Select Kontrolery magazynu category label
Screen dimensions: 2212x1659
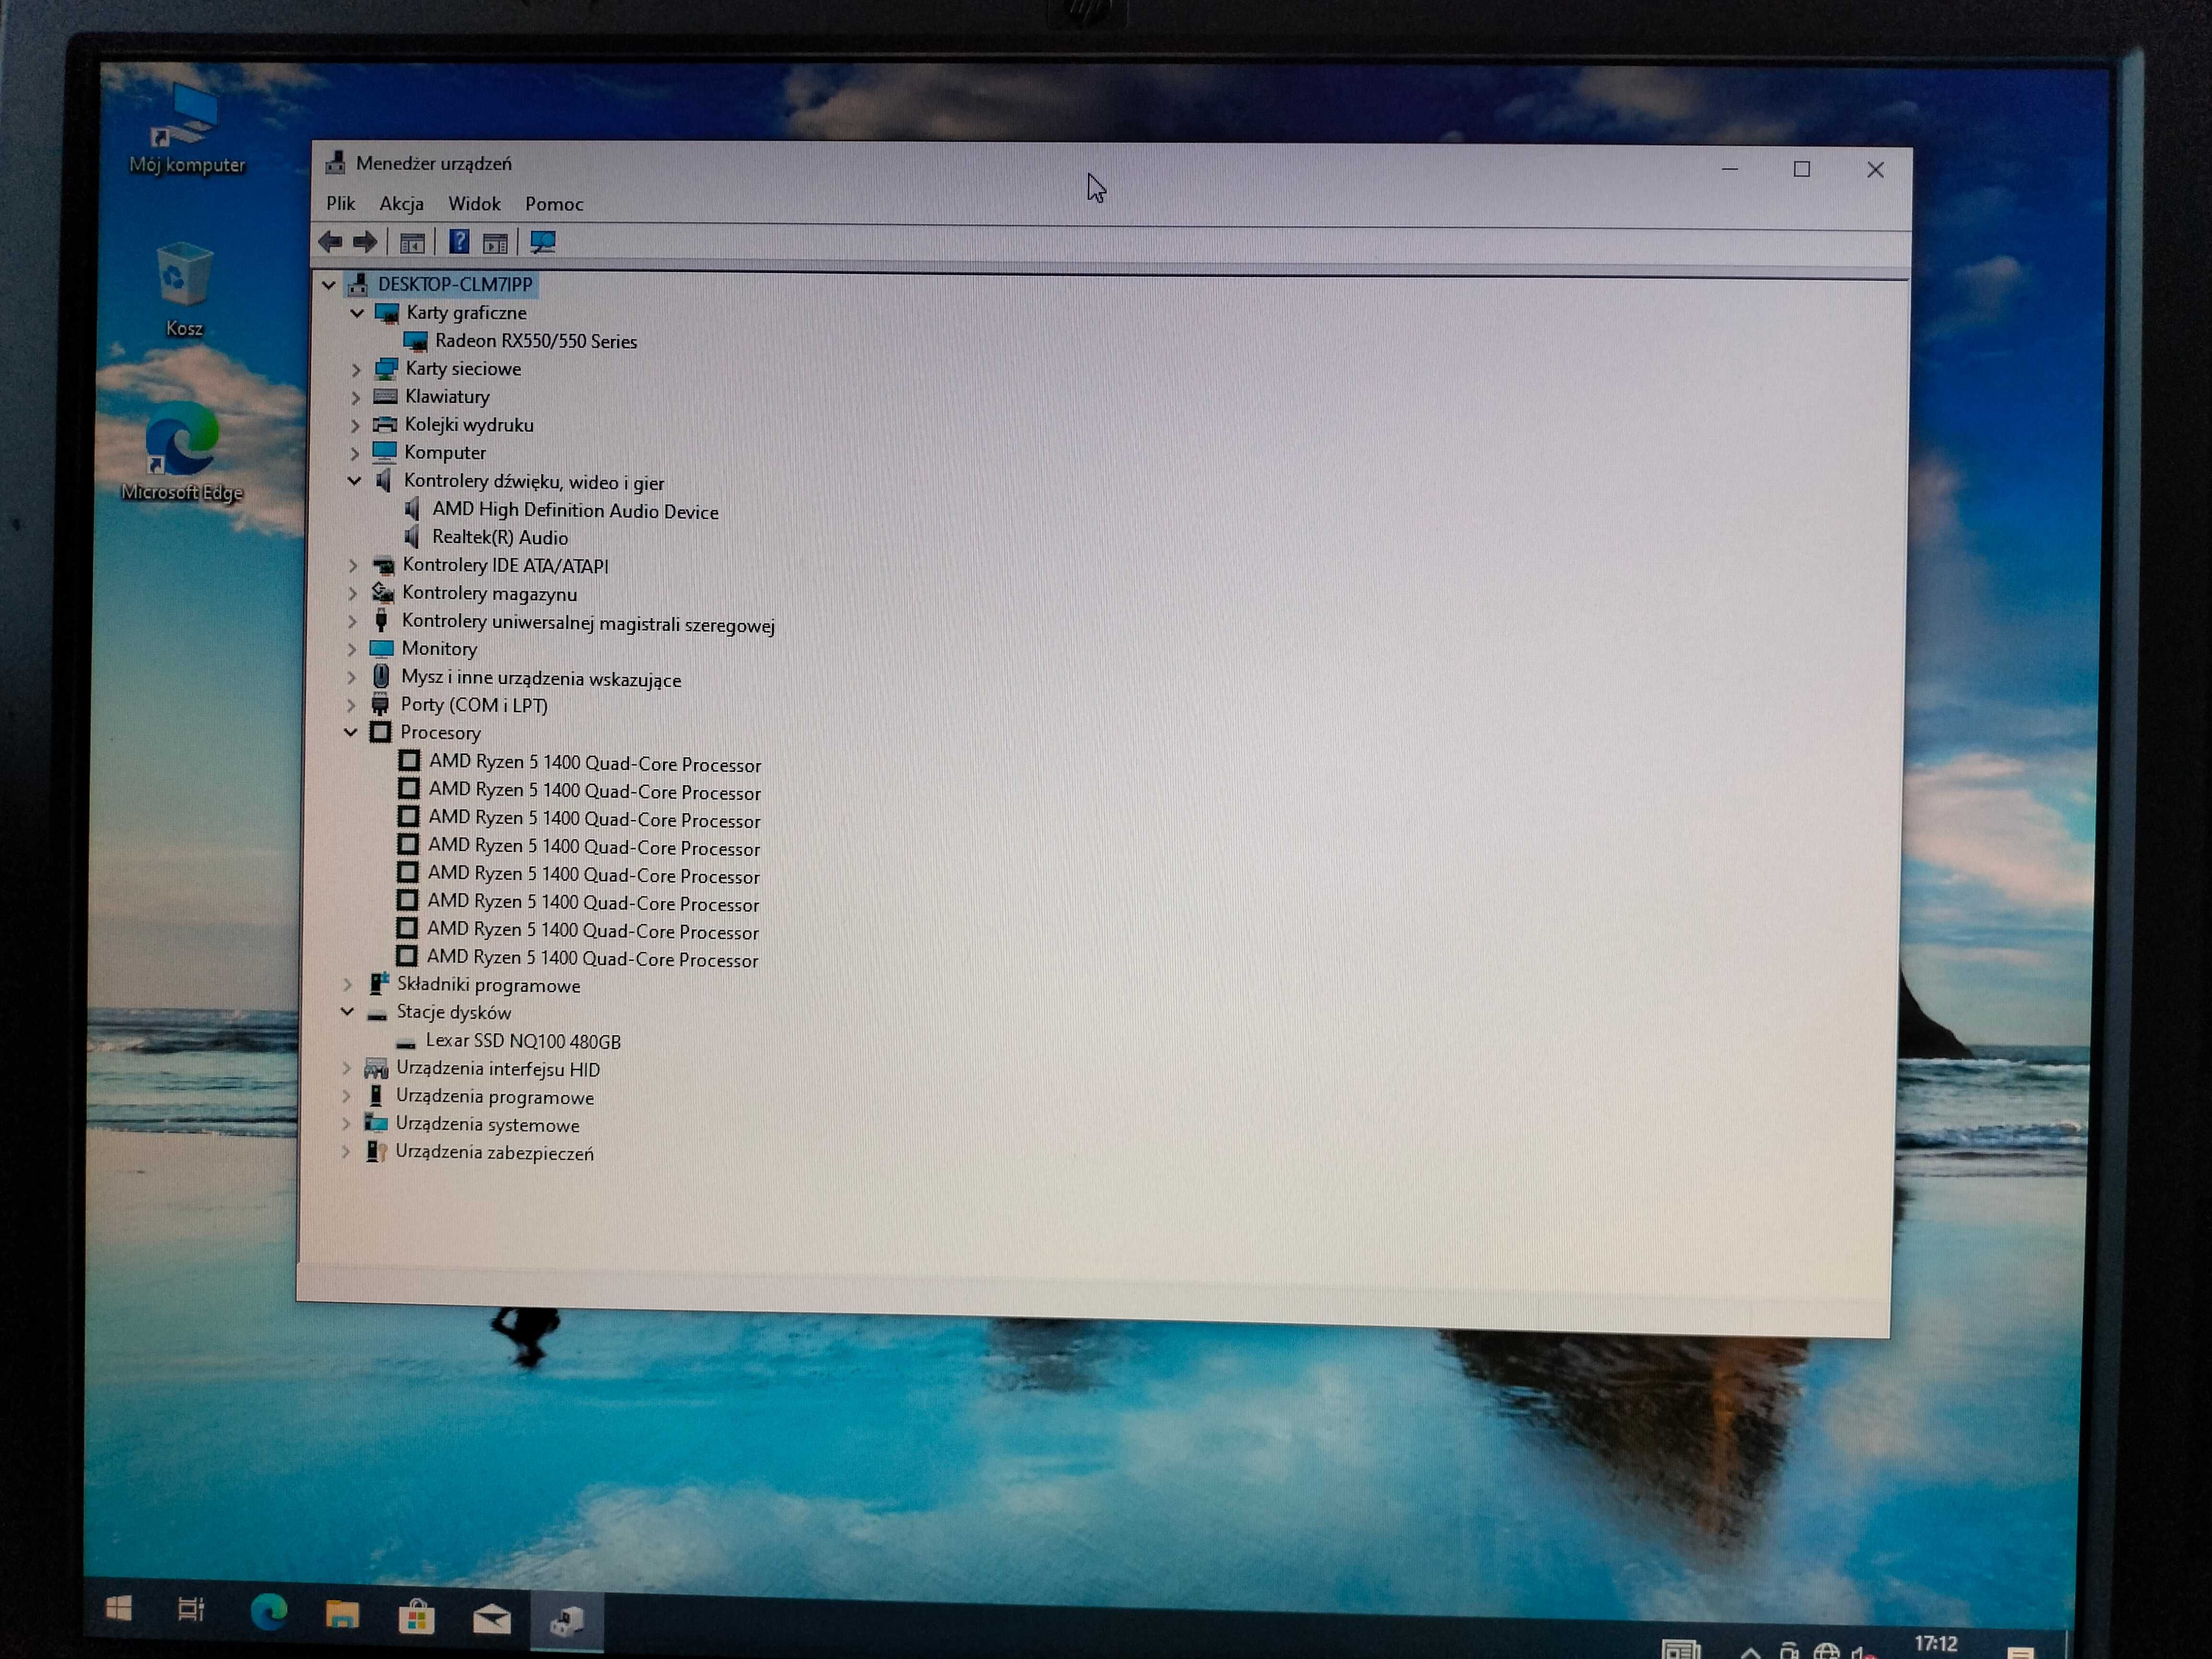[490, 594]
